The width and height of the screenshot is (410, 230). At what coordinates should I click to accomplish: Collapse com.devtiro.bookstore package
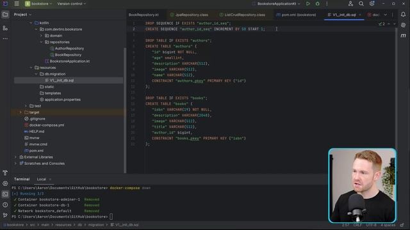click(36, 29)
